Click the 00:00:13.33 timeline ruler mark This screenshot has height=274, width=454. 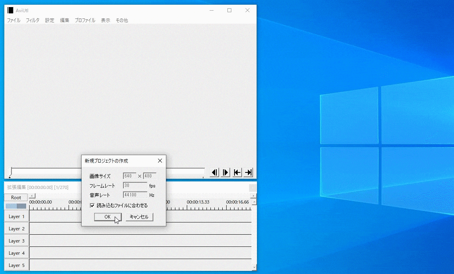(198, 202)
